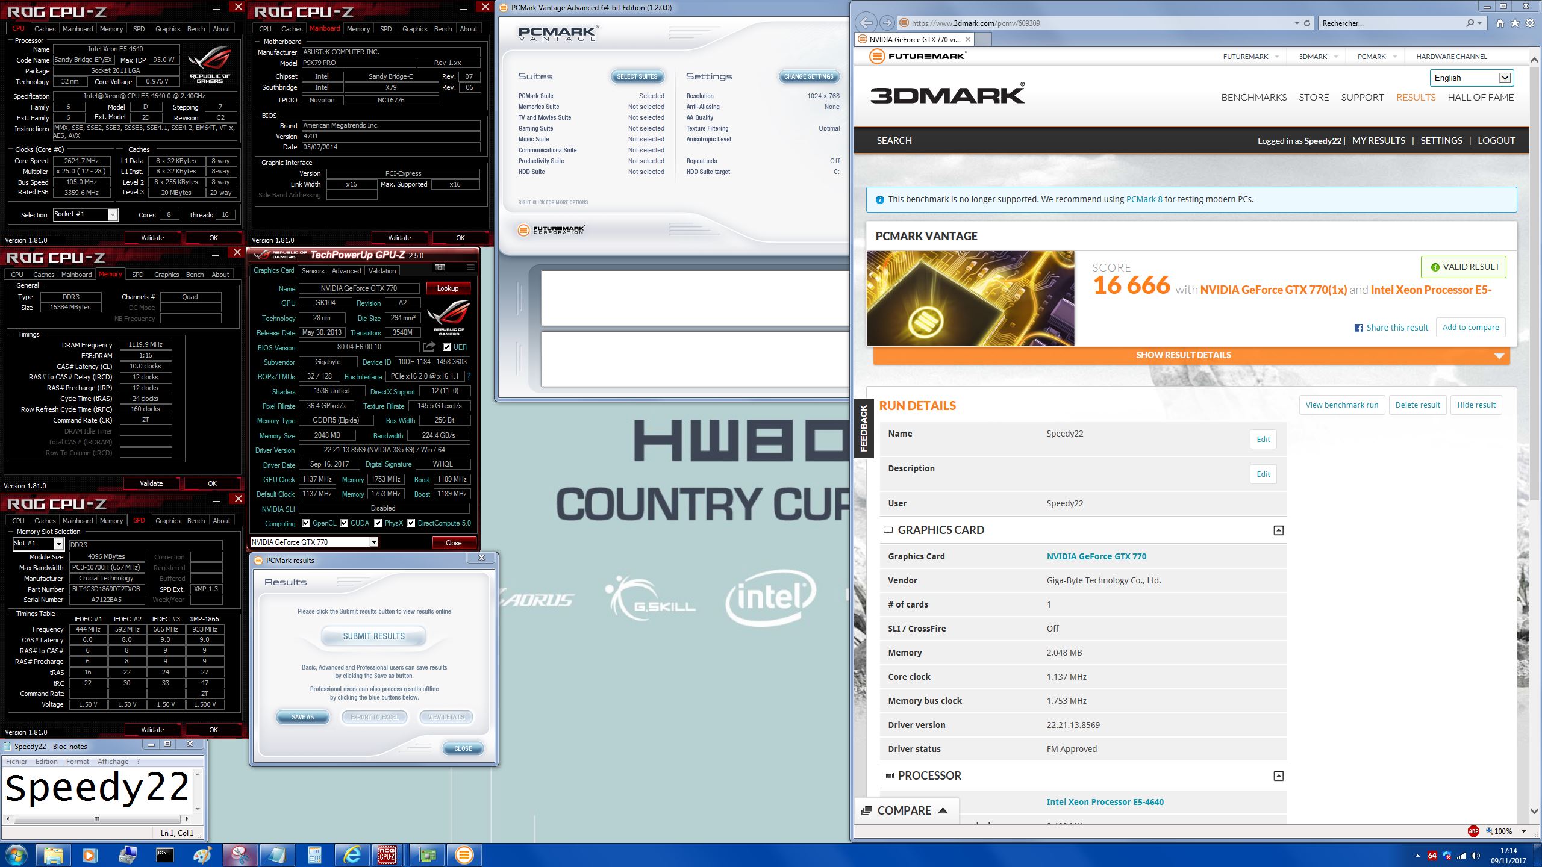This screenshot has height=867, width=1542.
Task: Open the GPU-Z hamburger menu icon
Action: click(470, 267)
